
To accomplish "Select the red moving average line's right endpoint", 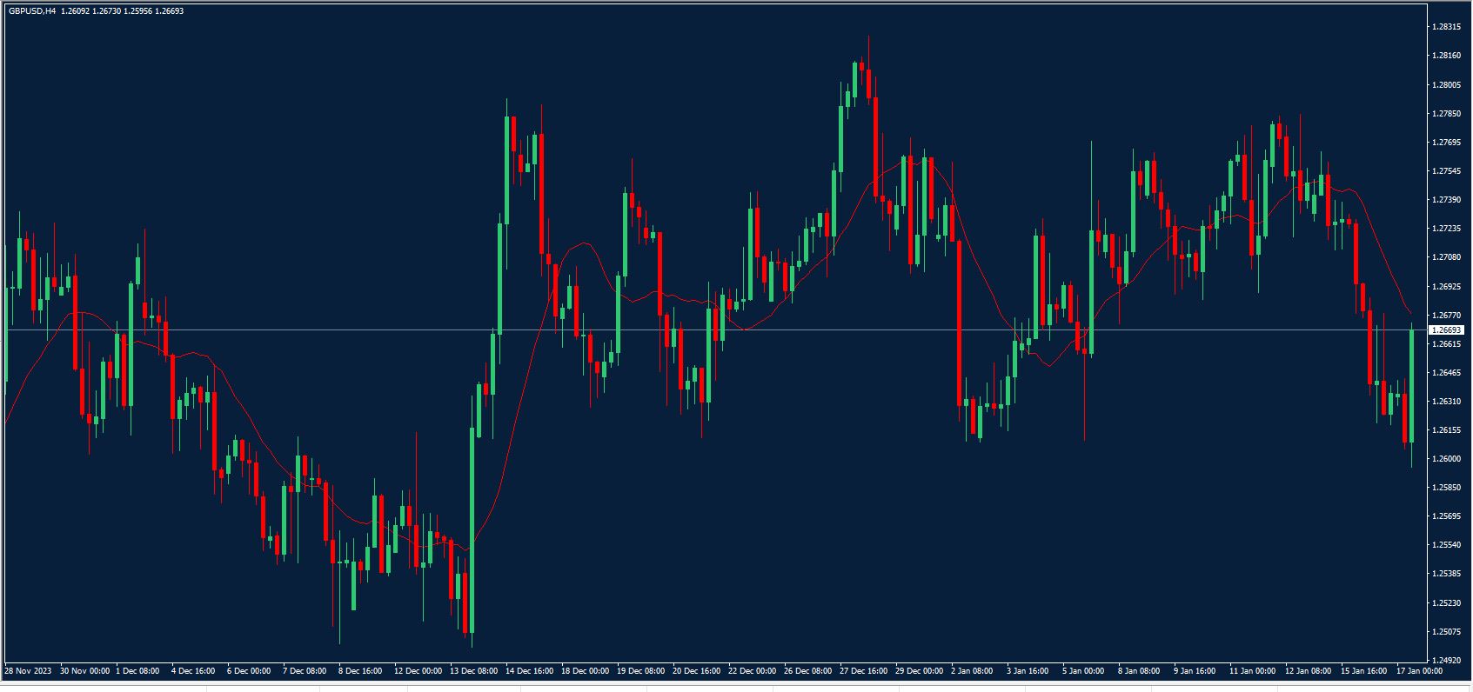I will [1410, 313].
